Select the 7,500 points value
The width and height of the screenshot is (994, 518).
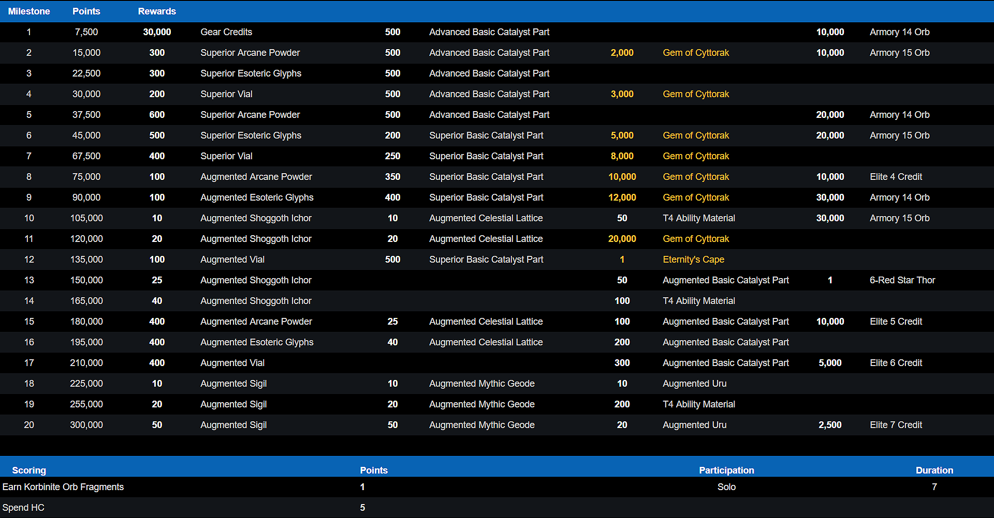click(x=86, y=32)
